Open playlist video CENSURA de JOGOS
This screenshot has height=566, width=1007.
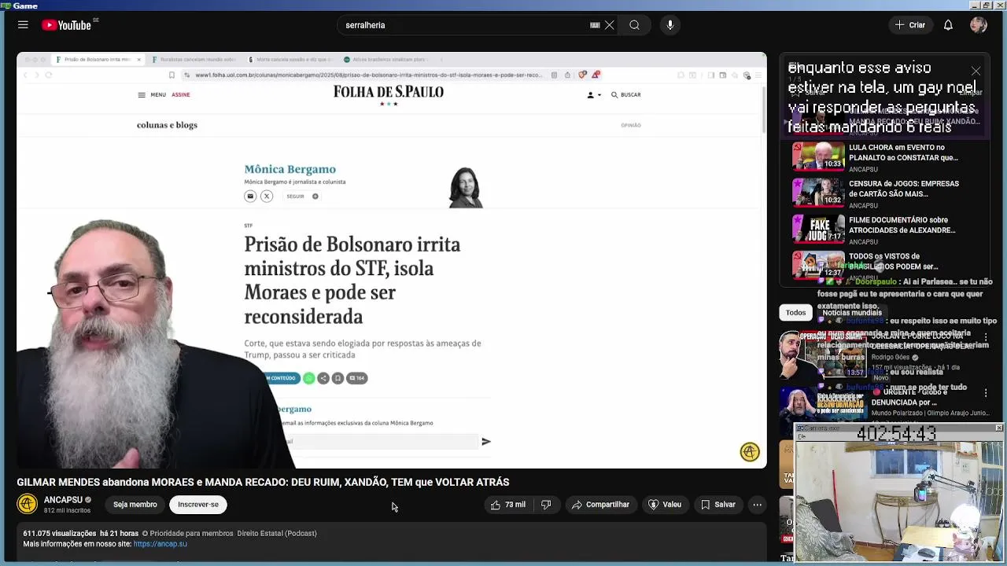pos(890,194)
